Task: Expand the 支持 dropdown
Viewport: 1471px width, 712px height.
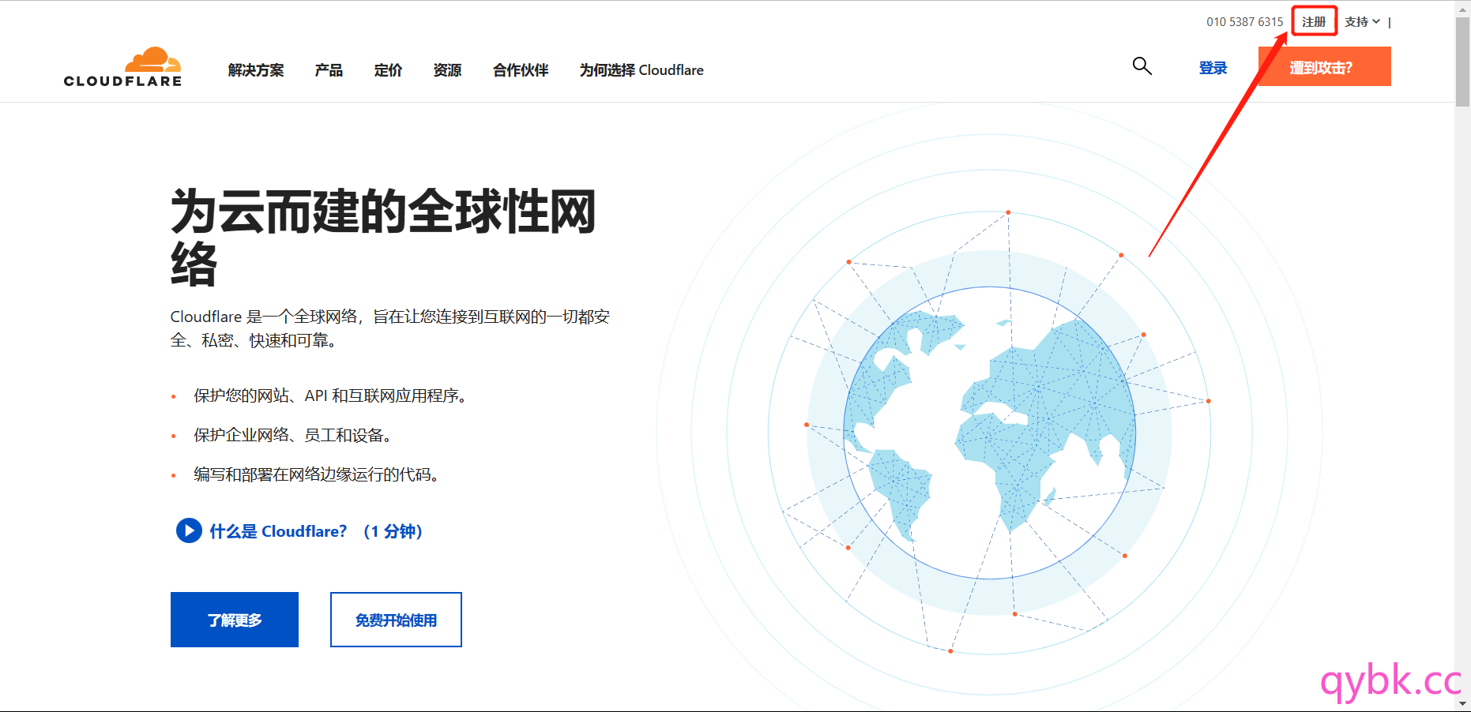Action: 1362,21
